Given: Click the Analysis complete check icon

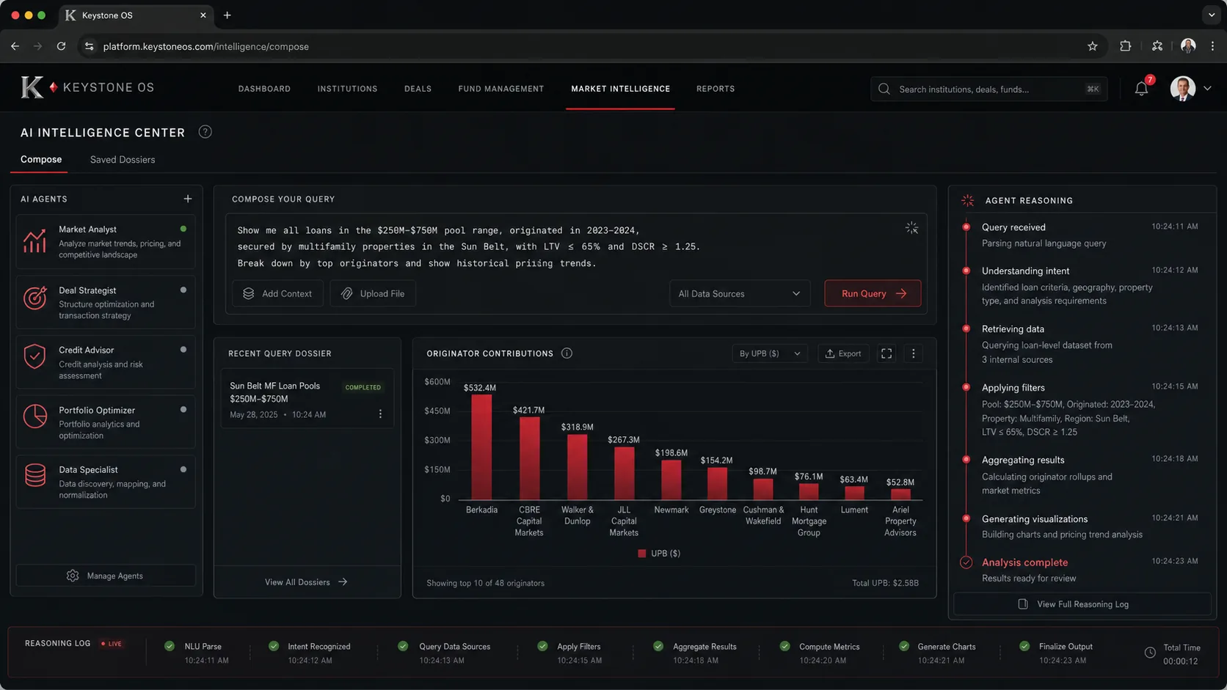Looking at the screenshot, I should pyautogui.click(x=966, y=562).
